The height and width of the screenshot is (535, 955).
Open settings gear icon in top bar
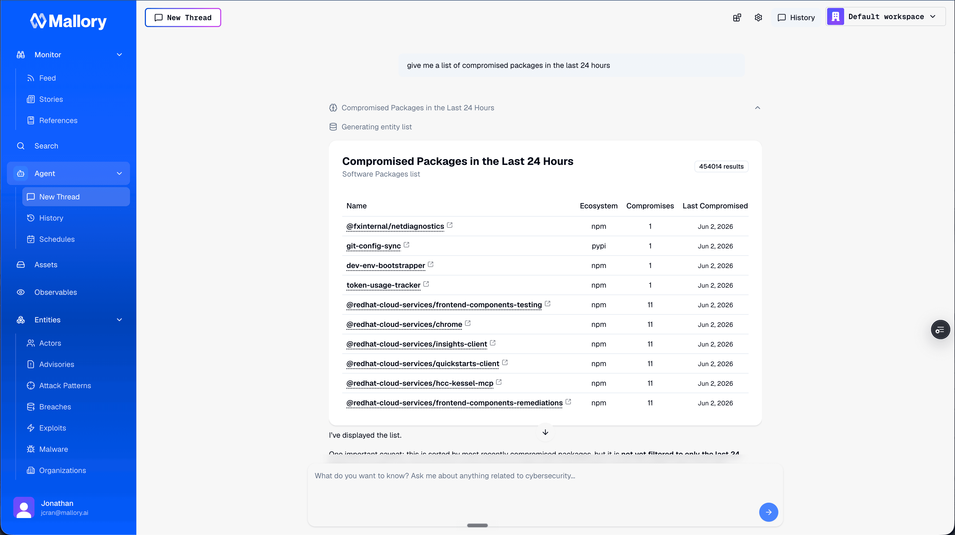point(758,17)
